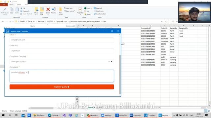Open WhatsApp taskbar item
211x118 pixels.
tap(93, 115)
